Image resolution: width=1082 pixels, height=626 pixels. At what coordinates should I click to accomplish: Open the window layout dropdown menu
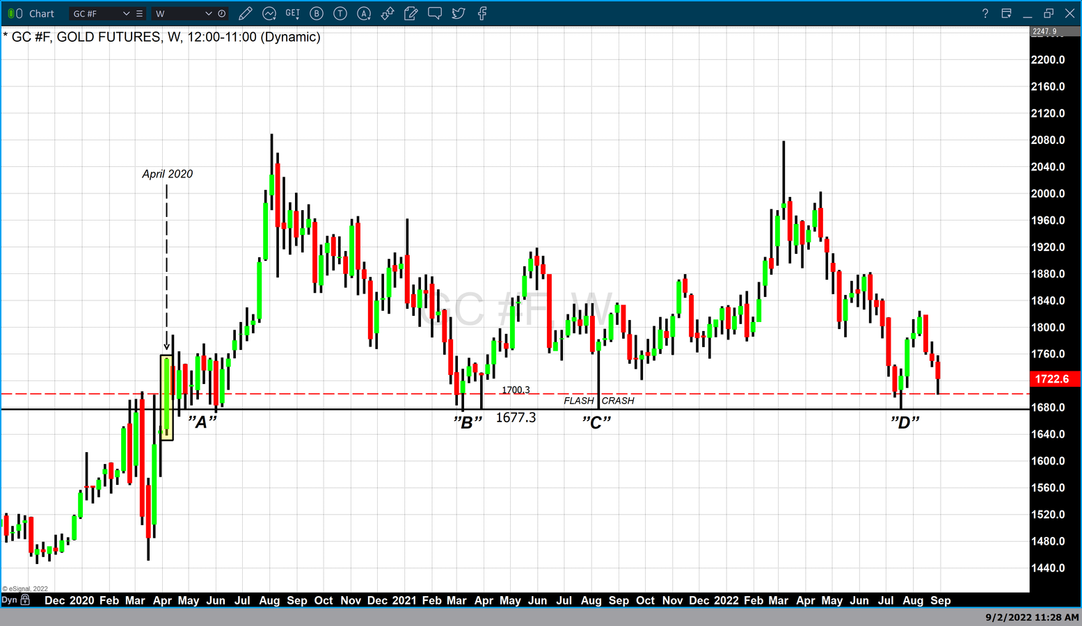(x=1006, y=13)
